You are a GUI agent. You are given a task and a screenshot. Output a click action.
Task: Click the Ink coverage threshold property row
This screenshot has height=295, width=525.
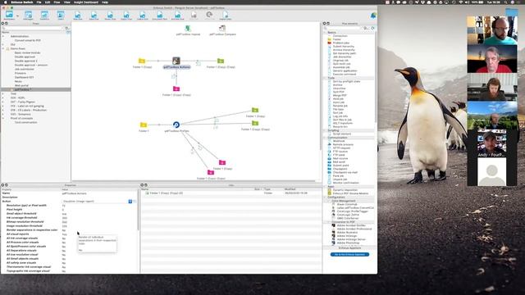click(x=69, y=218)
